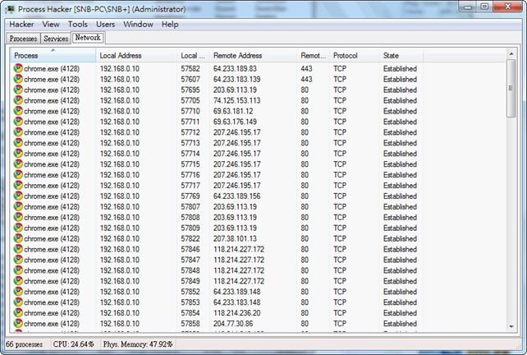This screenshot has height=355, width=527.
Task: Select remote address 118.214.236.20
Action: (236, 313)
